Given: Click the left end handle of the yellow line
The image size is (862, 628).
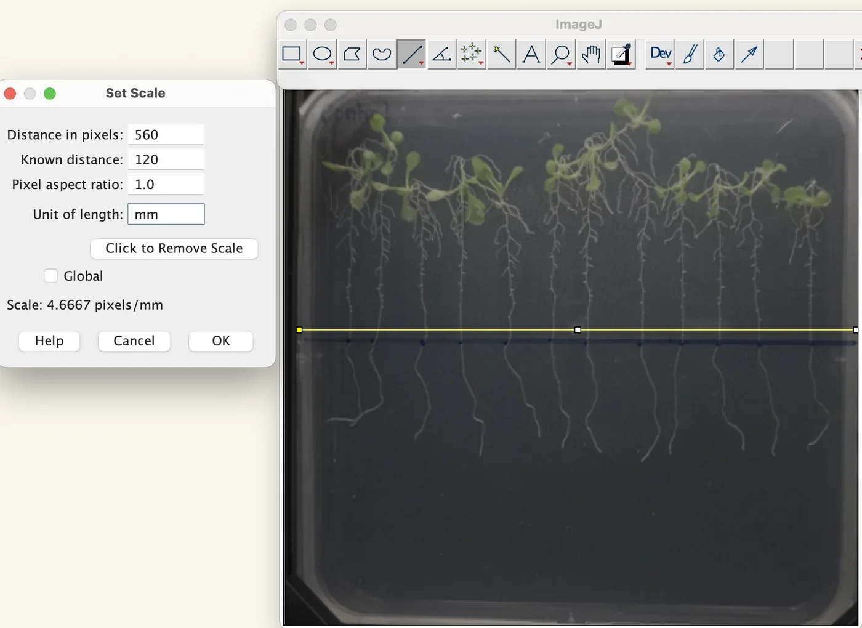Looking at the screenshot, I should (x=299, y=330).
